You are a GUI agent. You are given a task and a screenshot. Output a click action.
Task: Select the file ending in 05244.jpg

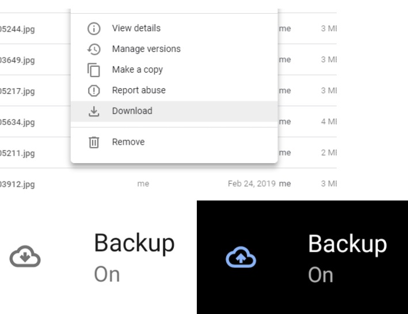point(17,29)
